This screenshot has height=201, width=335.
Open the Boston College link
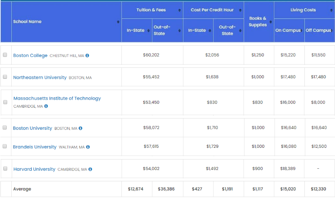(30, 56)
